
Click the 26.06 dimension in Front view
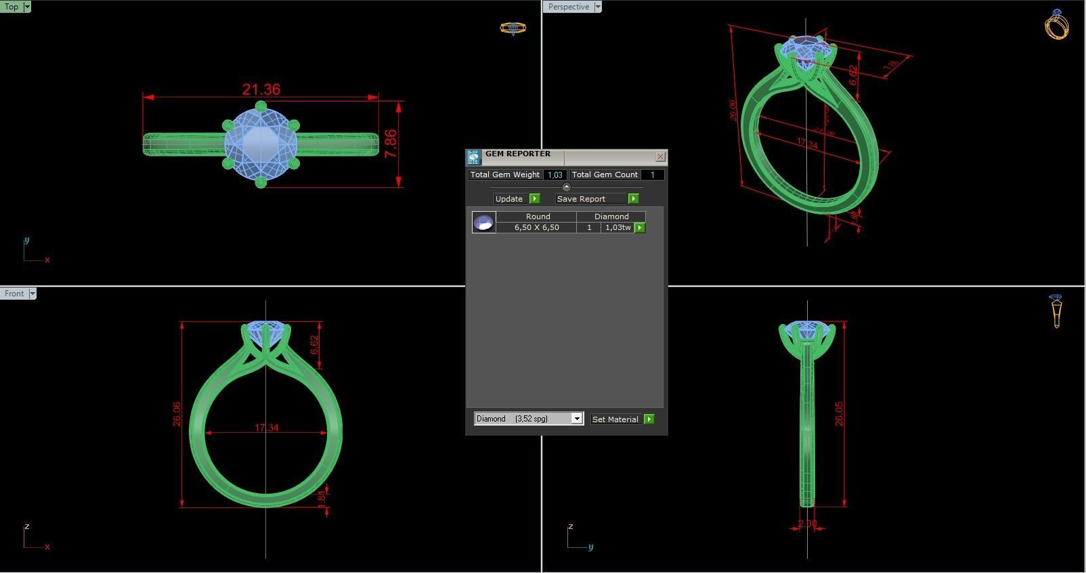click(x=177, y=414)
